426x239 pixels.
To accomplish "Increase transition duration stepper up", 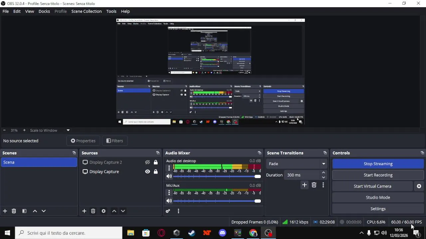I will tap(323, 173).
